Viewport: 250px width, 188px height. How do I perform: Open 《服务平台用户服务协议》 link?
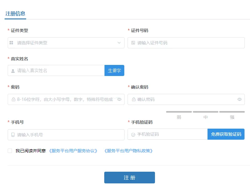(73, 151)
